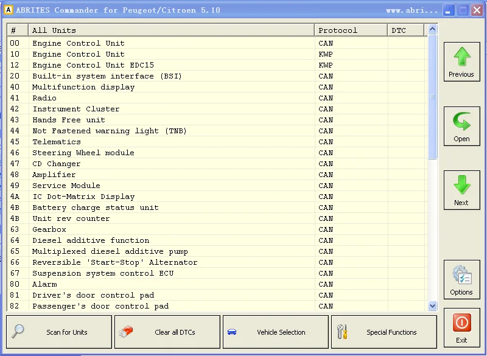Select the Engine Control Unit EDC15 row
The image size is (487, 356).
tap(217, 65)
